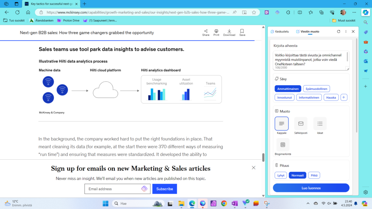Set length to Pitkä

pos(314,175)
